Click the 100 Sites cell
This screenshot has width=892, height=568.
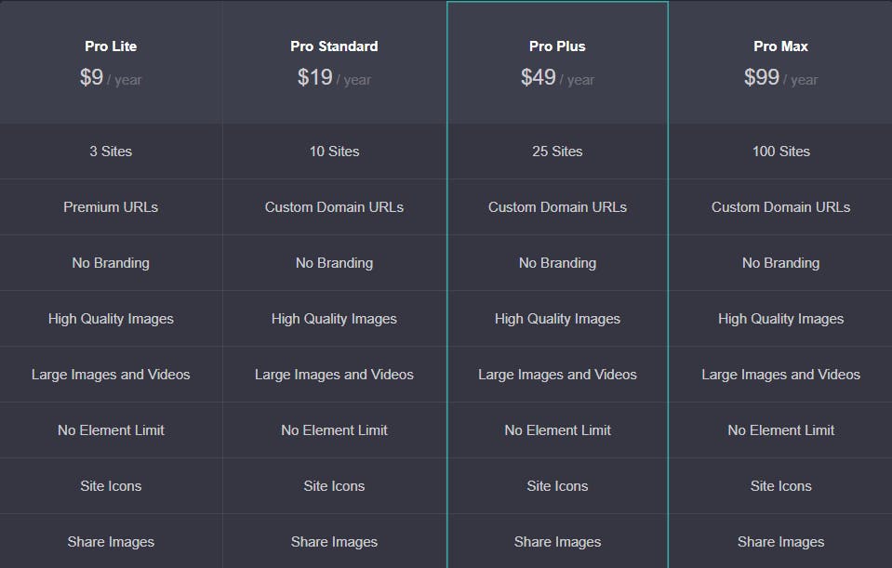coord(780,152)
